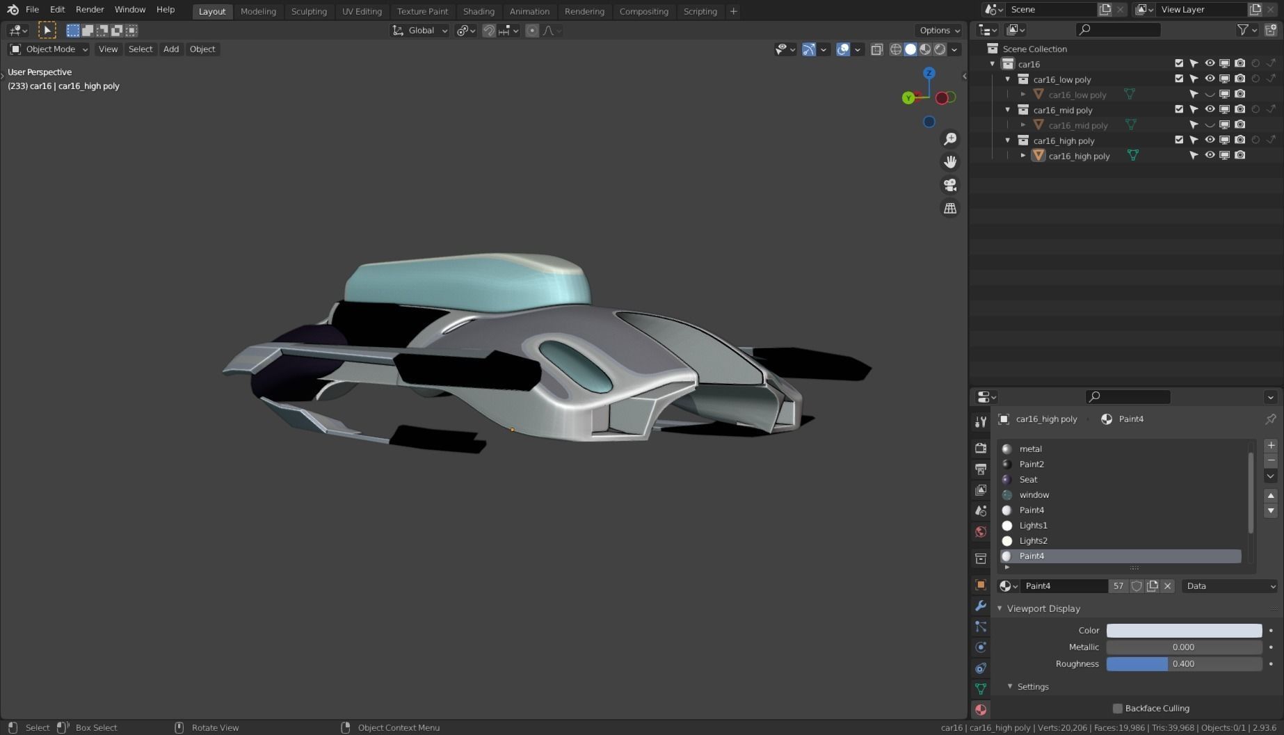The image size is (1284, 735).
Task: Switch orthographic/perspective with grid gizmo
Action: point(949,208)
